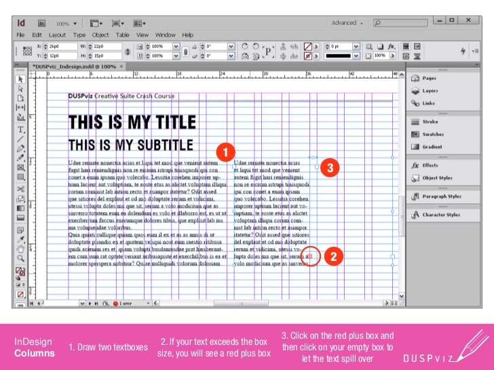Select the Scissors tool
494x370 pixels.
(20, 189)
